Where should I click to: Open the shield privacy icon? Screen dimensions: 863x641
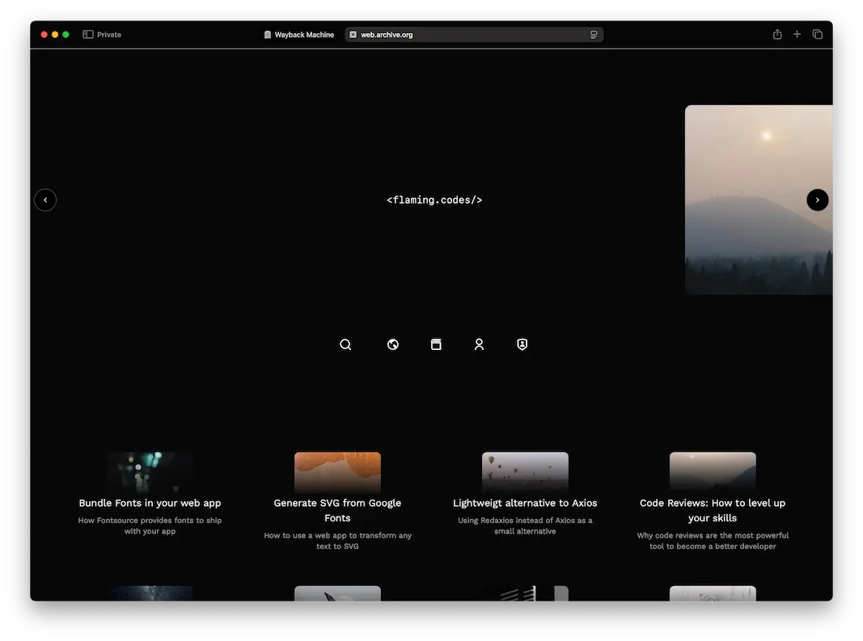[x=522, y=344]
